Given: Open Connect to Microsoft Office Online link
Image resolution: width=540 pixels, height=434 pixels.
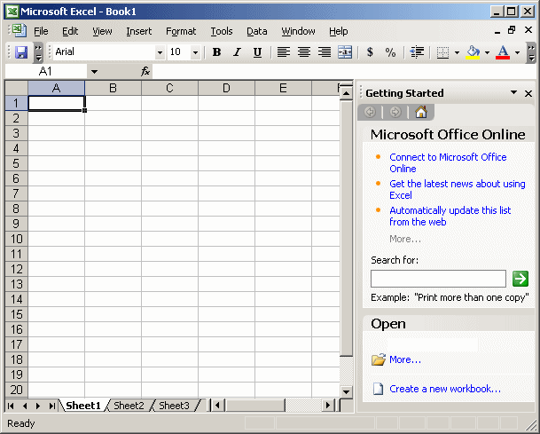Looking at the screenshot, I should pos(448,162).
